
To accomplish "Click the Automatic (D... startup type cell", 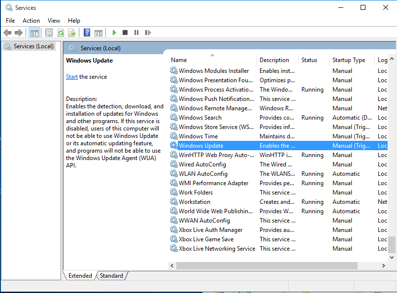I will click(352, 117).
